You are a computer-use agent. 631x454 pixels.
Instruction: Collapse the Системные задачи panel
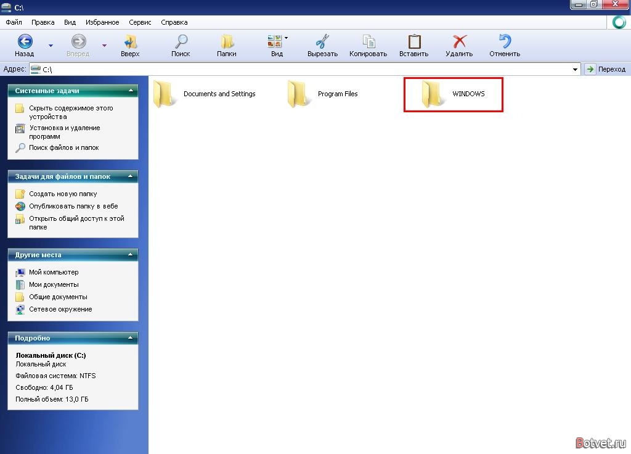click(131, 91)
